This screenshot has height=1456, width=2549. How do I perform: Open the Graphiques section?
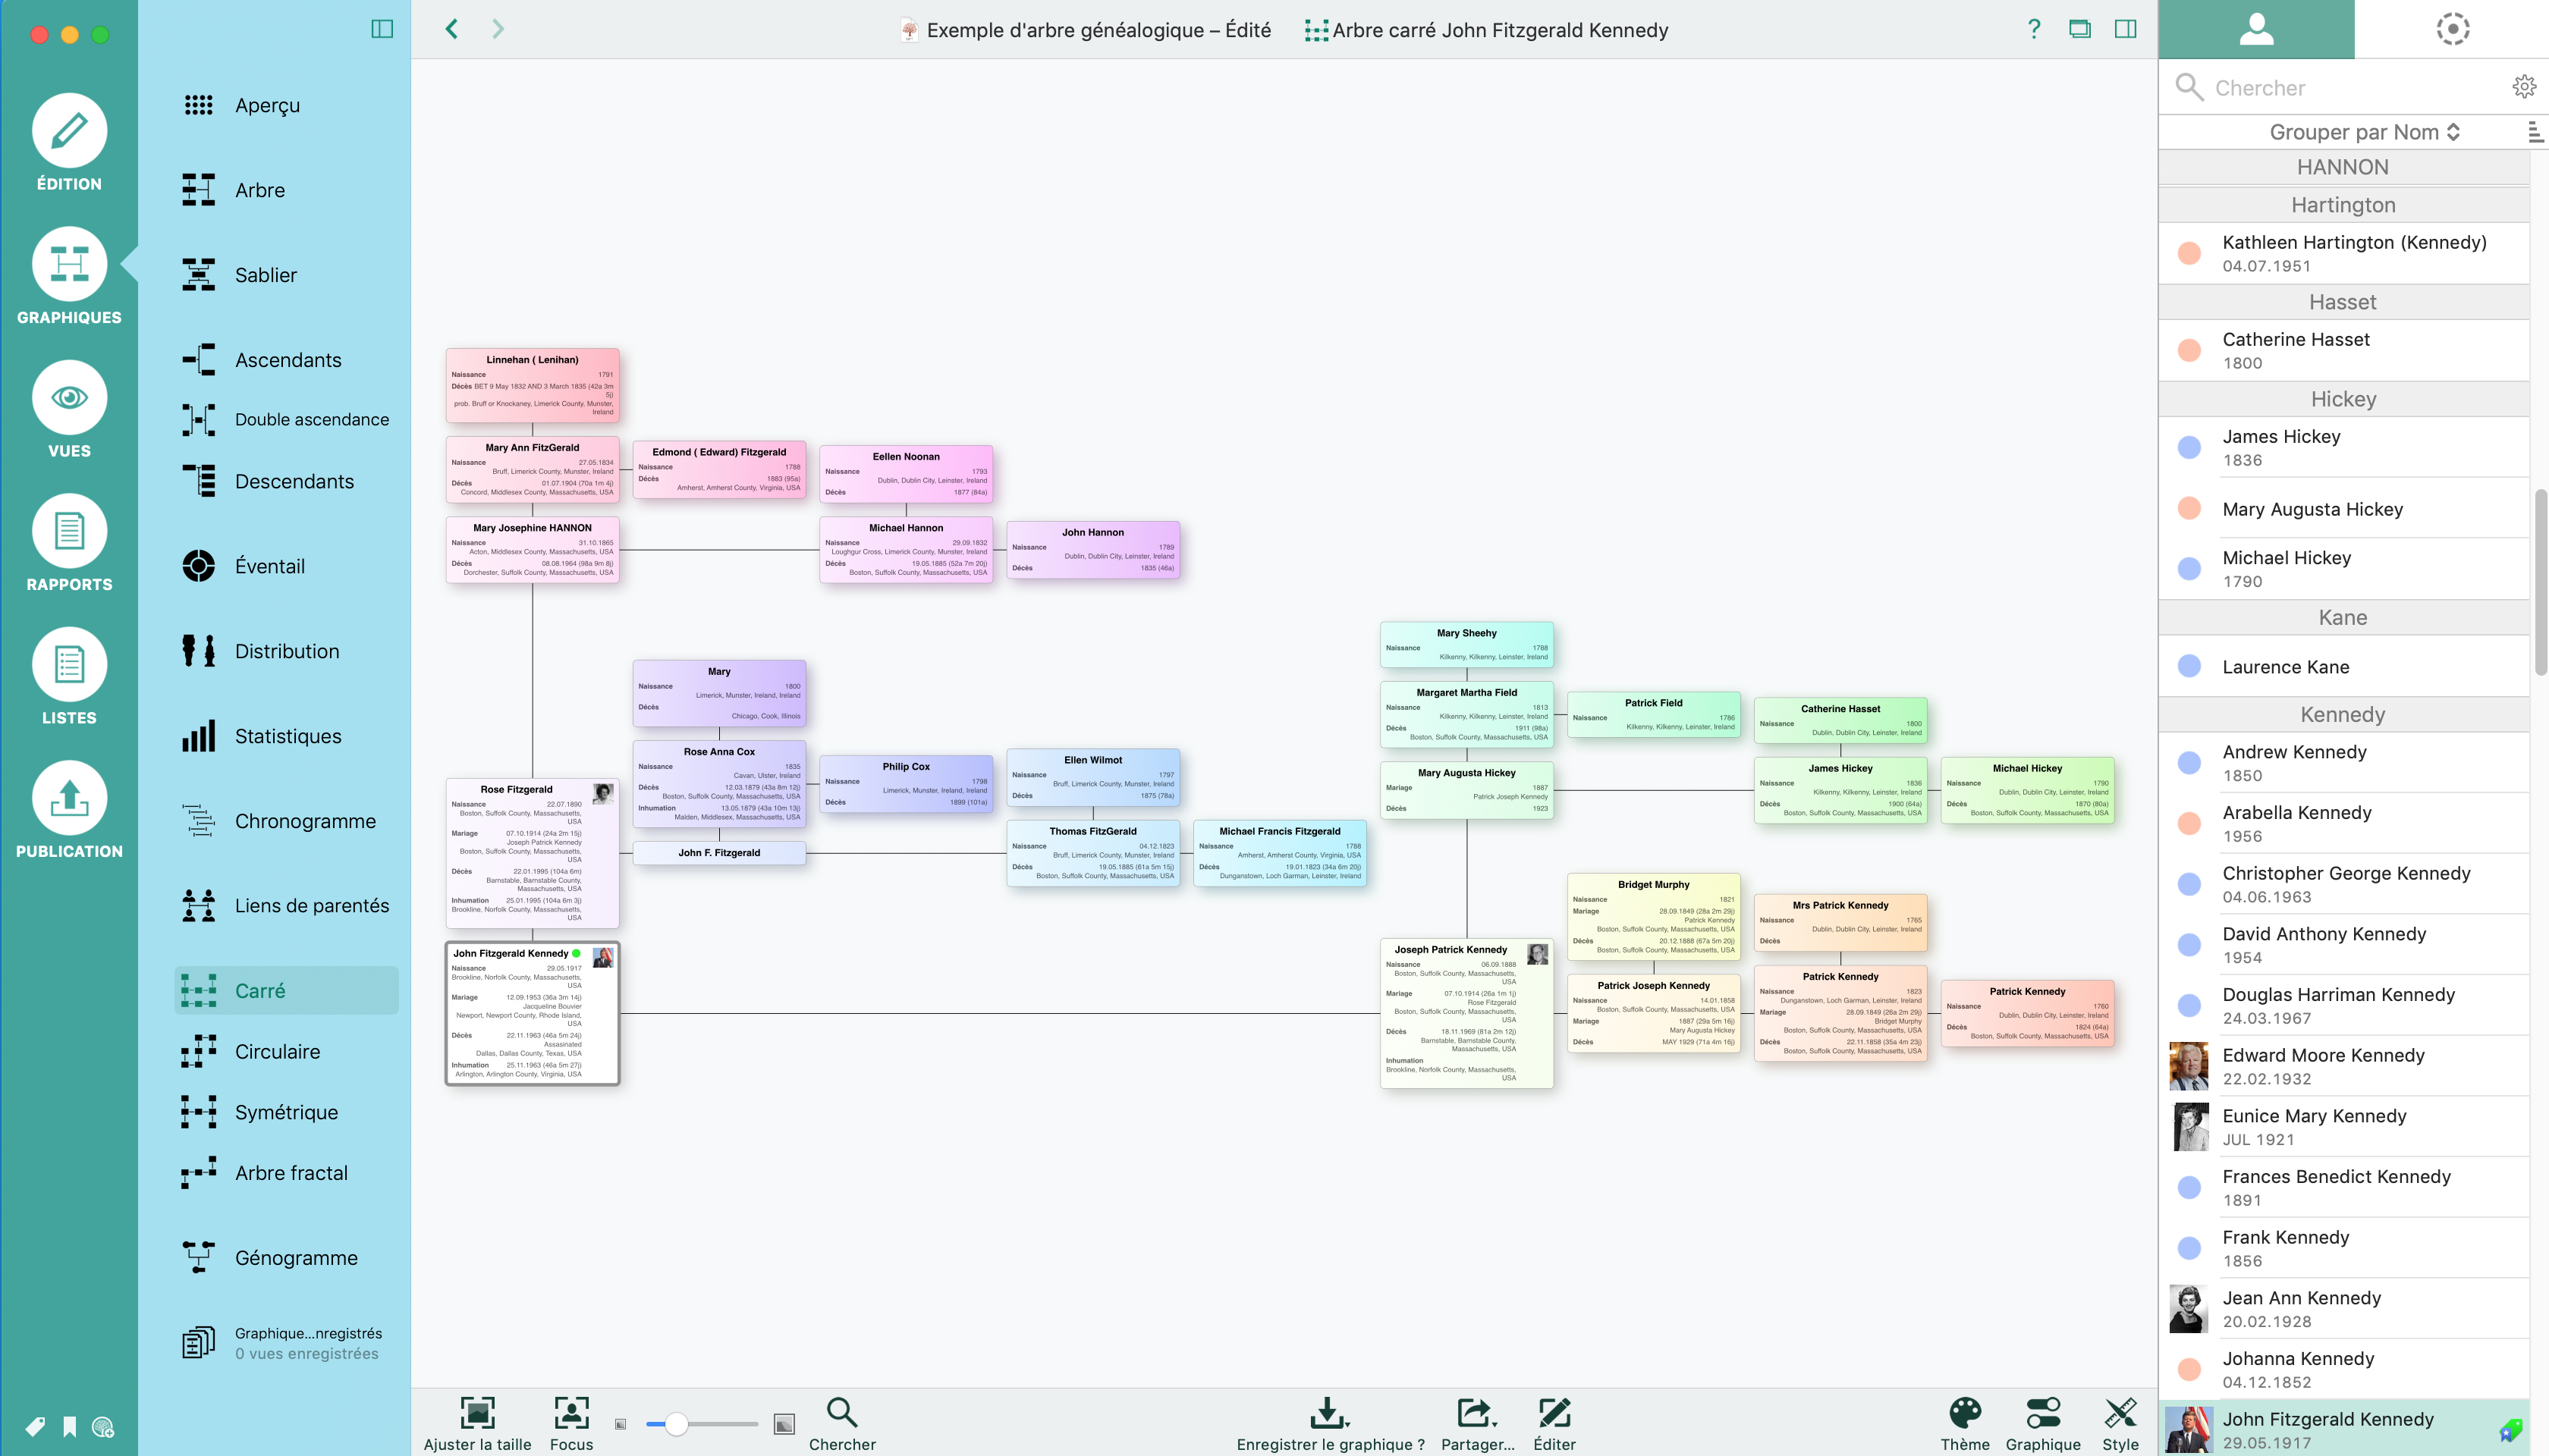[x=69, y=276]
